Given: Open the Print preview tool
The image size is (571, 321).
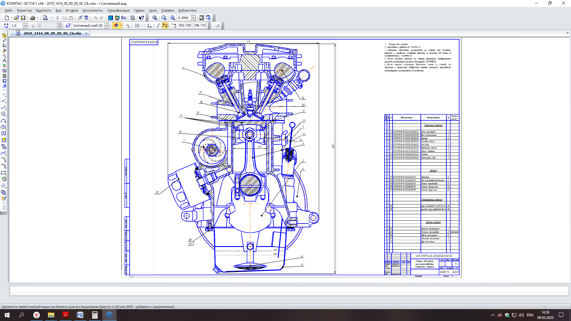Looking at the screenshot, I should coord(45,18).
